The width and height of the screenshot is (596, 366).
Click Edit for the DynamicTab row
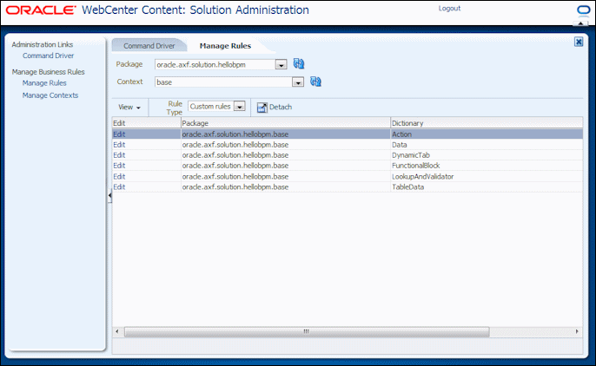[119, 155]
